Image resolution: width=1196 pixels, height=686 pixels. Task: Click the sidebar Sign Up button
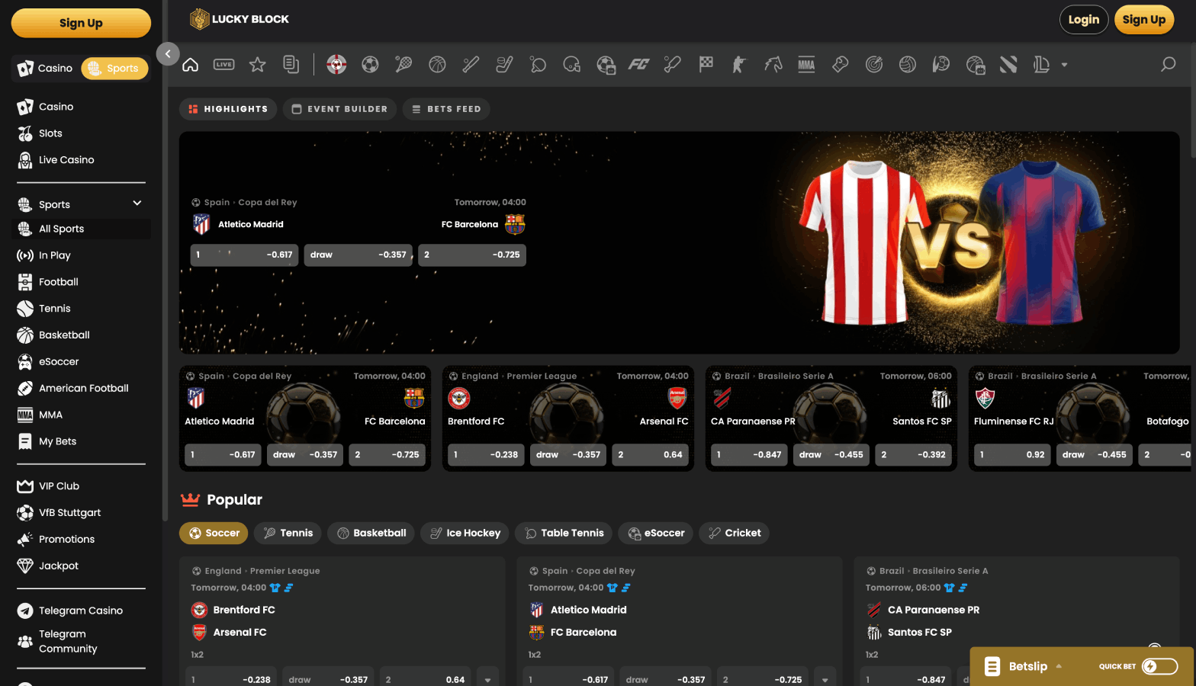pyautogui.click(x=81, y=23)
